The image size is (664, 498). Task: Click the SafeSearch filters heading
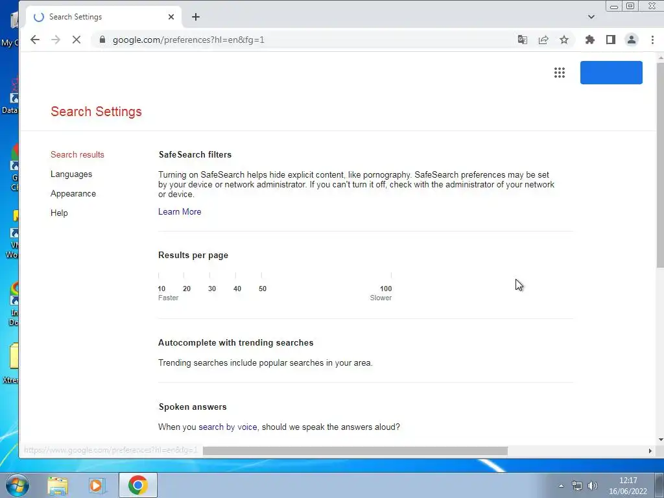(195, 154)
